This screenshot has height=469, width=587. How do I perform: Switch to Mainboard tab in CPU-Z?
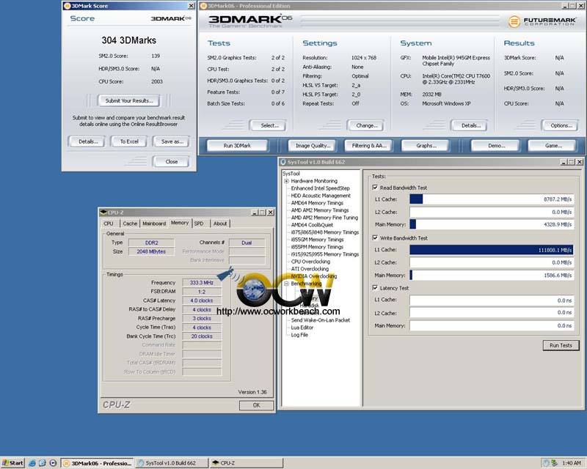[154, 224]
